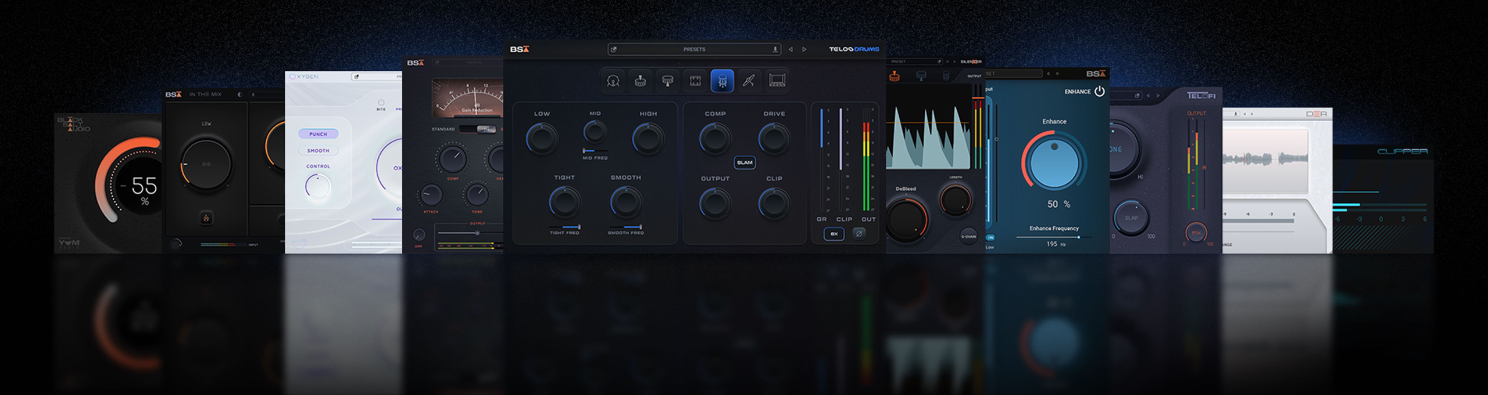Click the TIGHT FREQ slider
The image size is (1488, 395).
pos(564,227)
